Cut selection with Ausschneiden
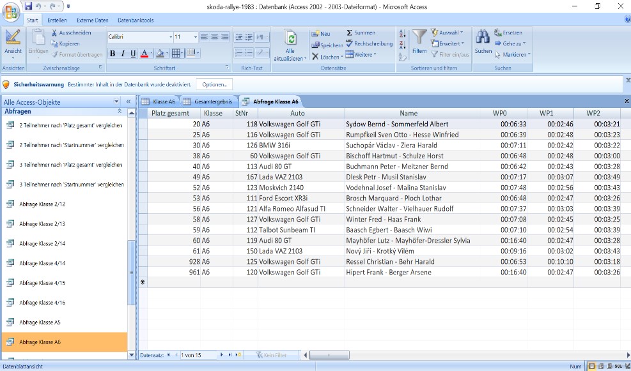The image size is (631, 371). 71,33
